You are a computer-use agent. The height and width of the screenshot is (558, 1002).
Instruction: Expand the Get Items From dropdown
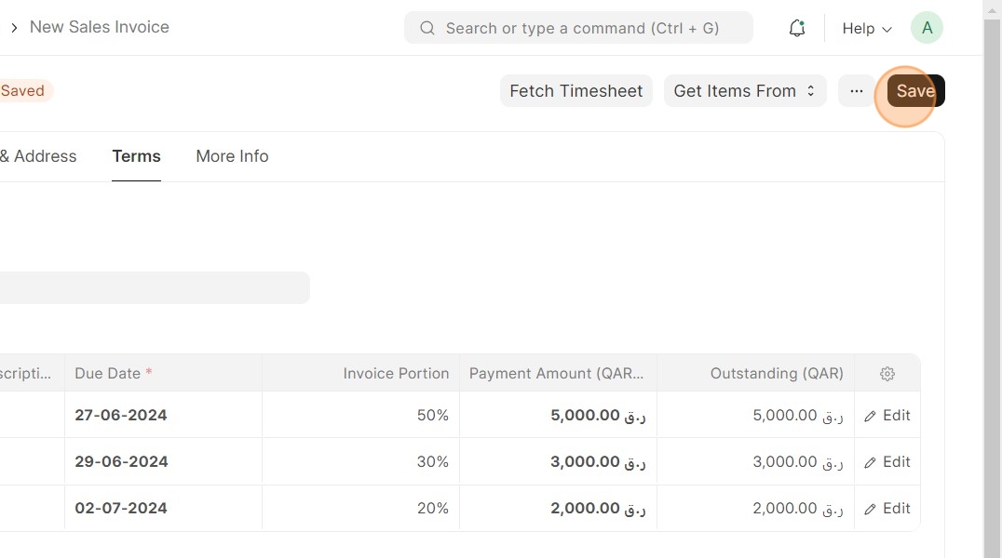[x=744, y=91]
